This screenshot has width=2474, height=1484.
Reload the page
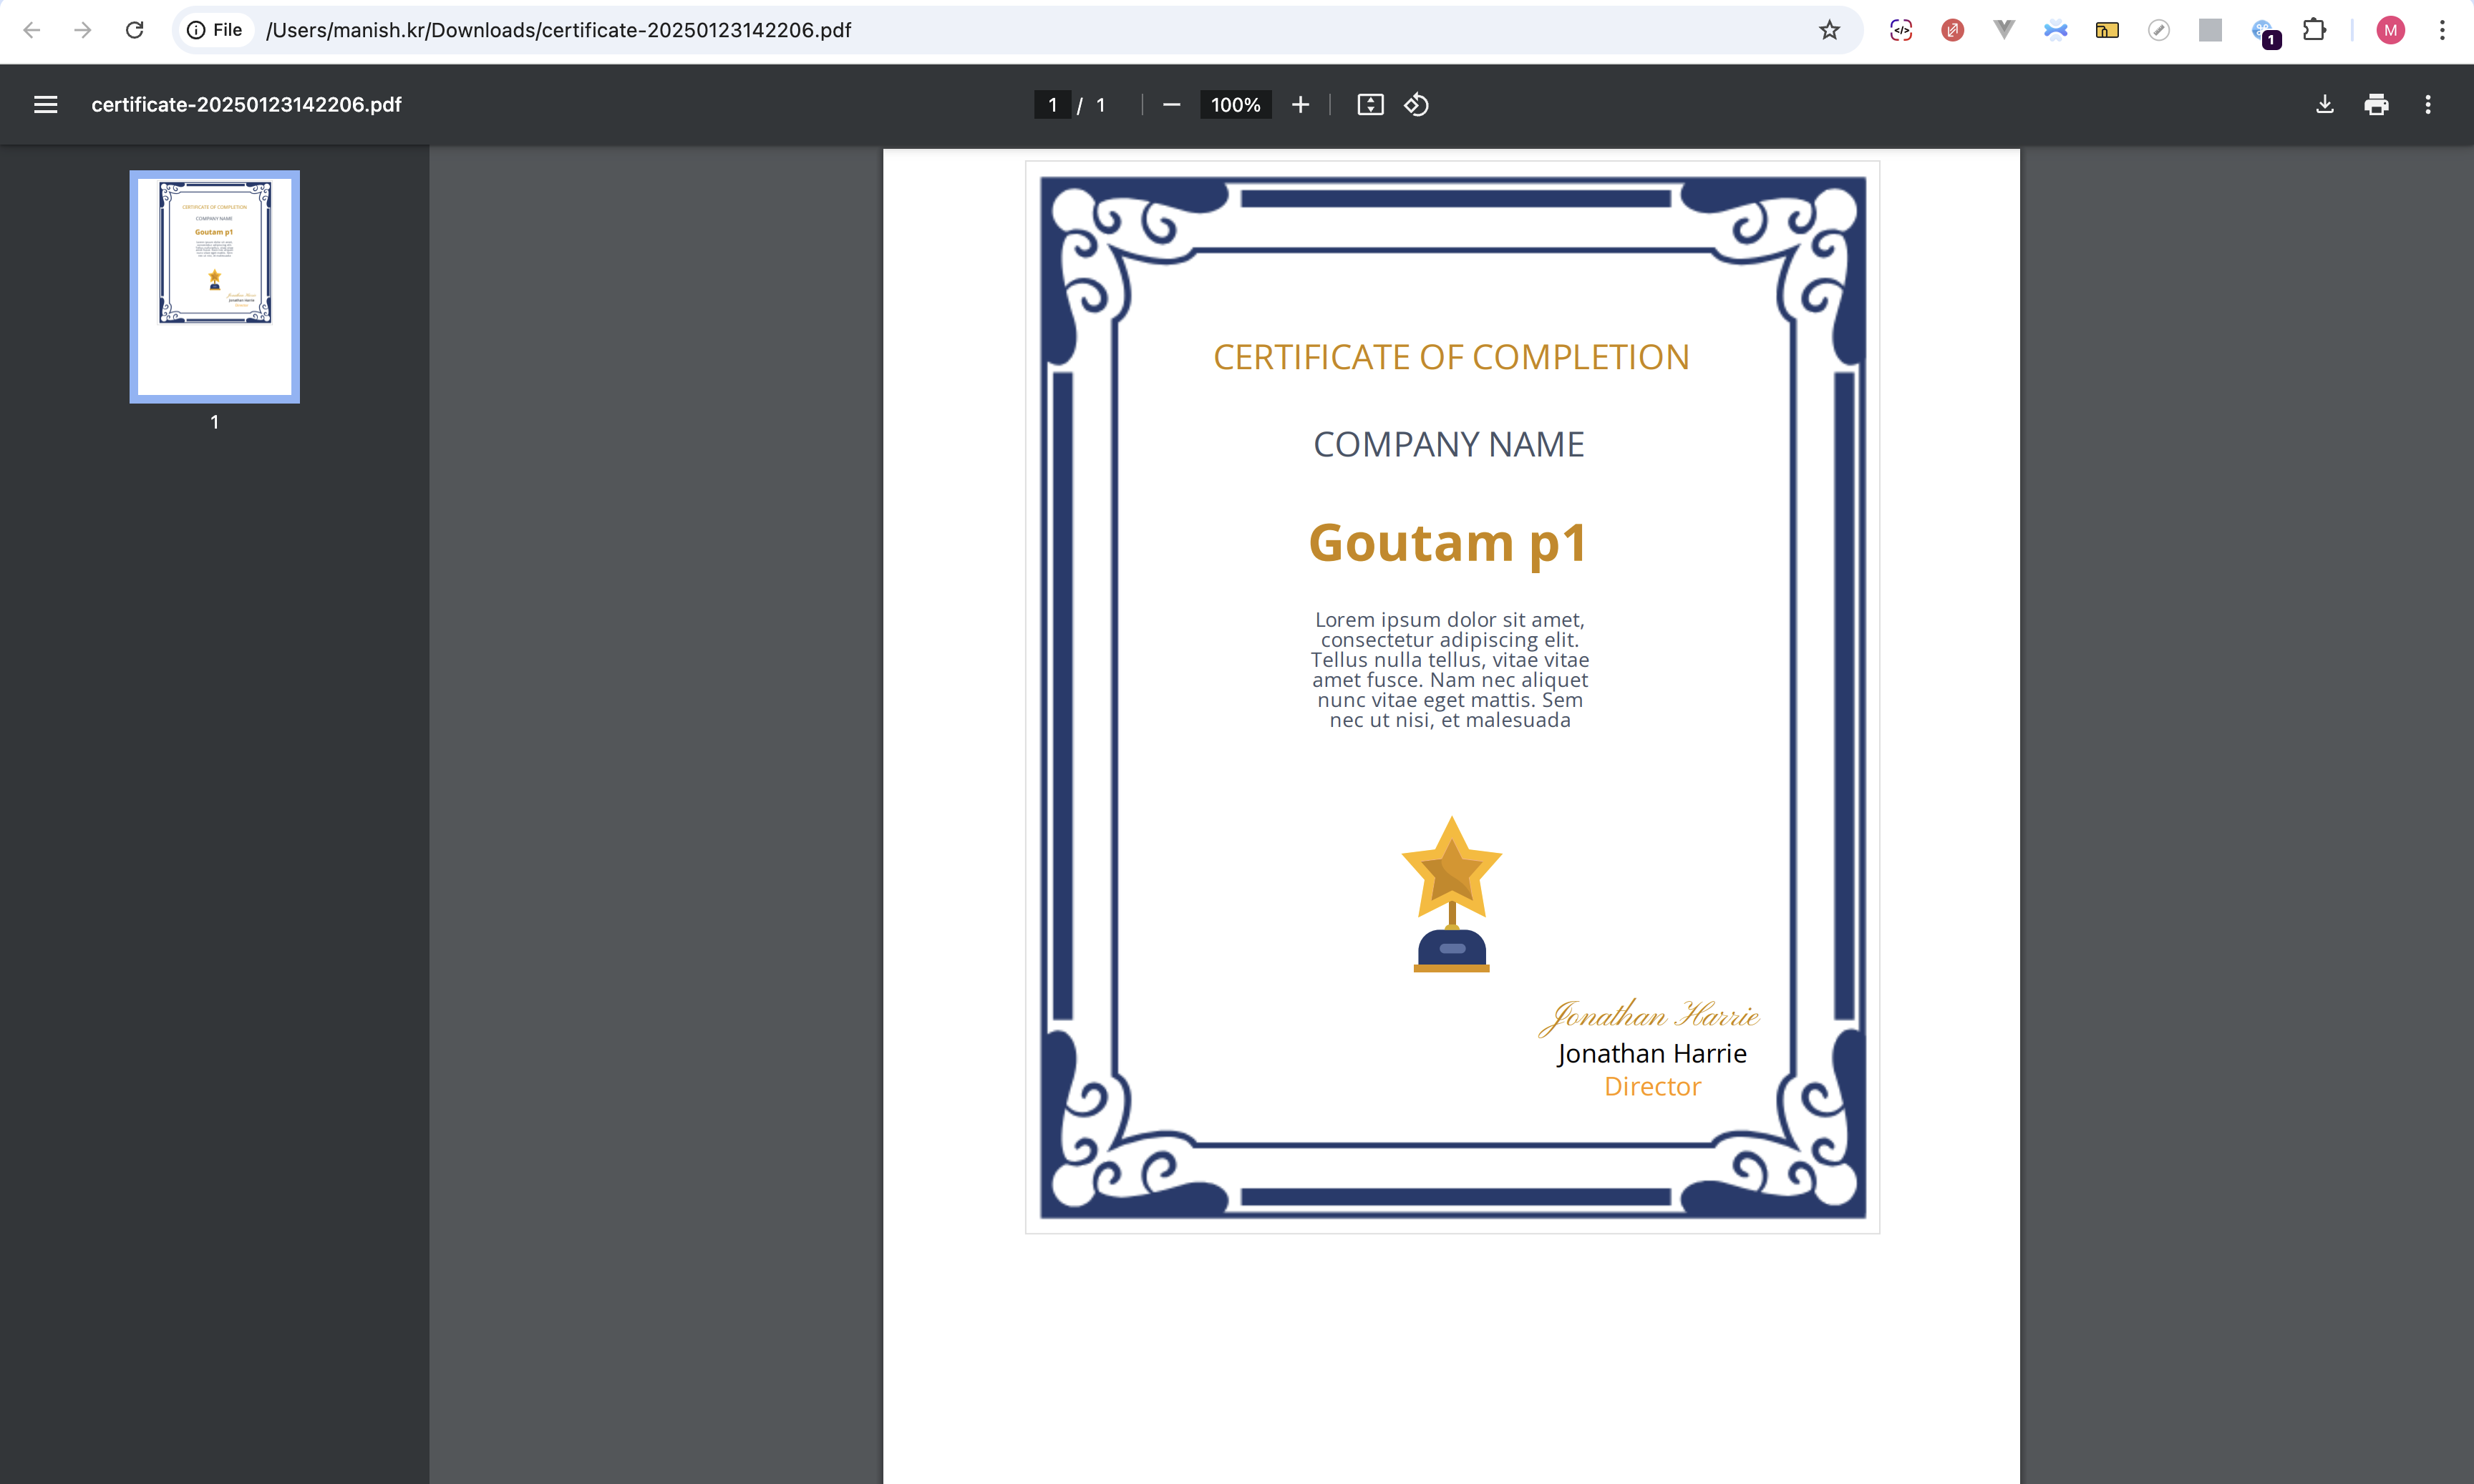pos(134,30)
